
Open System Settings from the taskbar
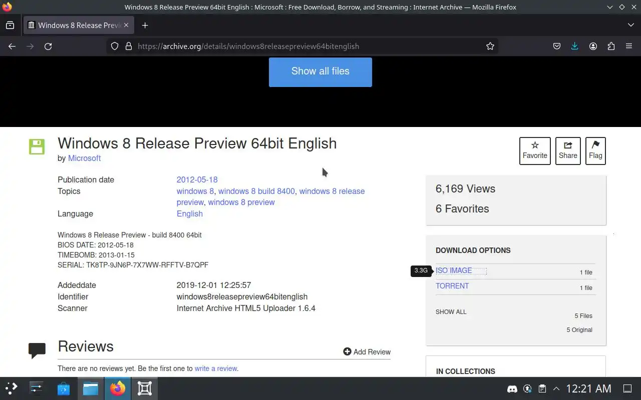[x=37, y=388]
